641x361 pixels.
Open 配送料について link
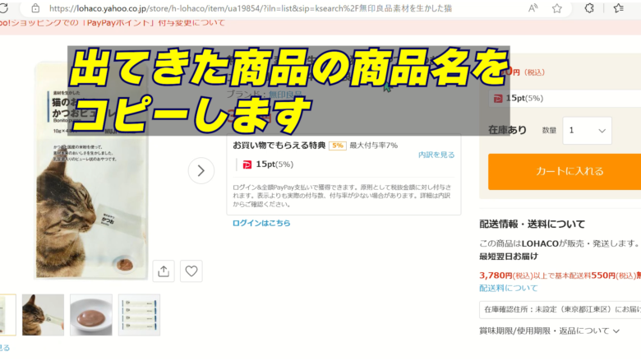click(509, 288)
